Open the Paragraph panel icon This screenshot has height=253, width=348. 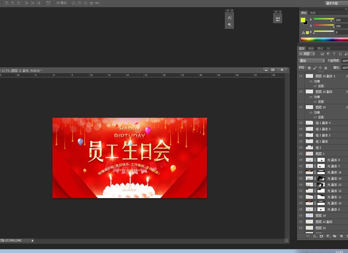(229, 25)
